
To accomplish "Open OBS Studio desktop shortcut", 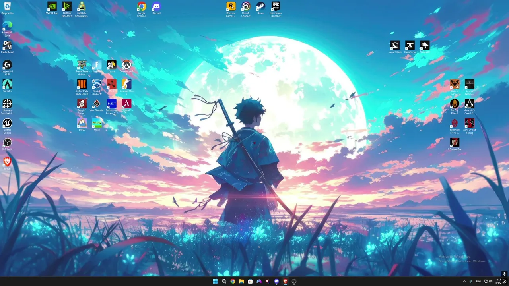I will 7,144.
